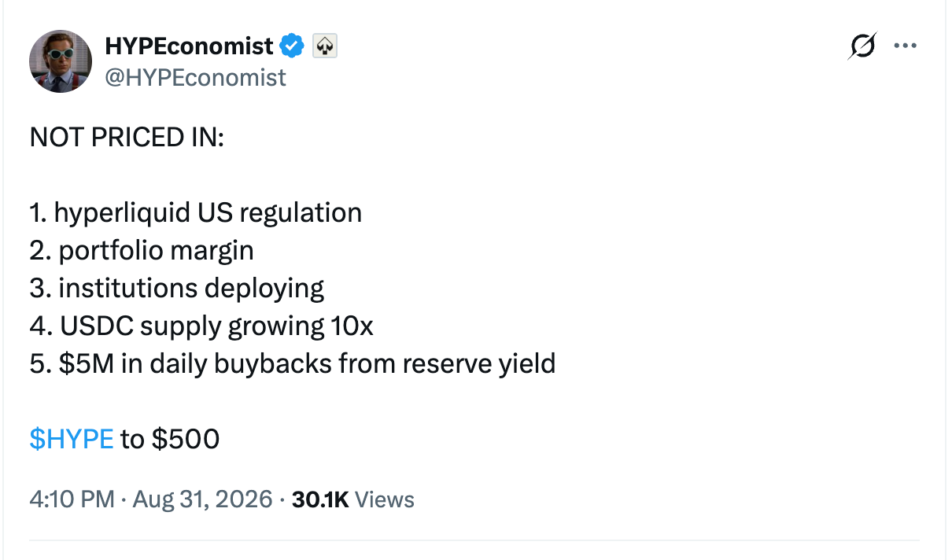Viewport: 952px width, 560px height.
Task: Click the HYPEconomist display name
Action: [x=189, y=46]
